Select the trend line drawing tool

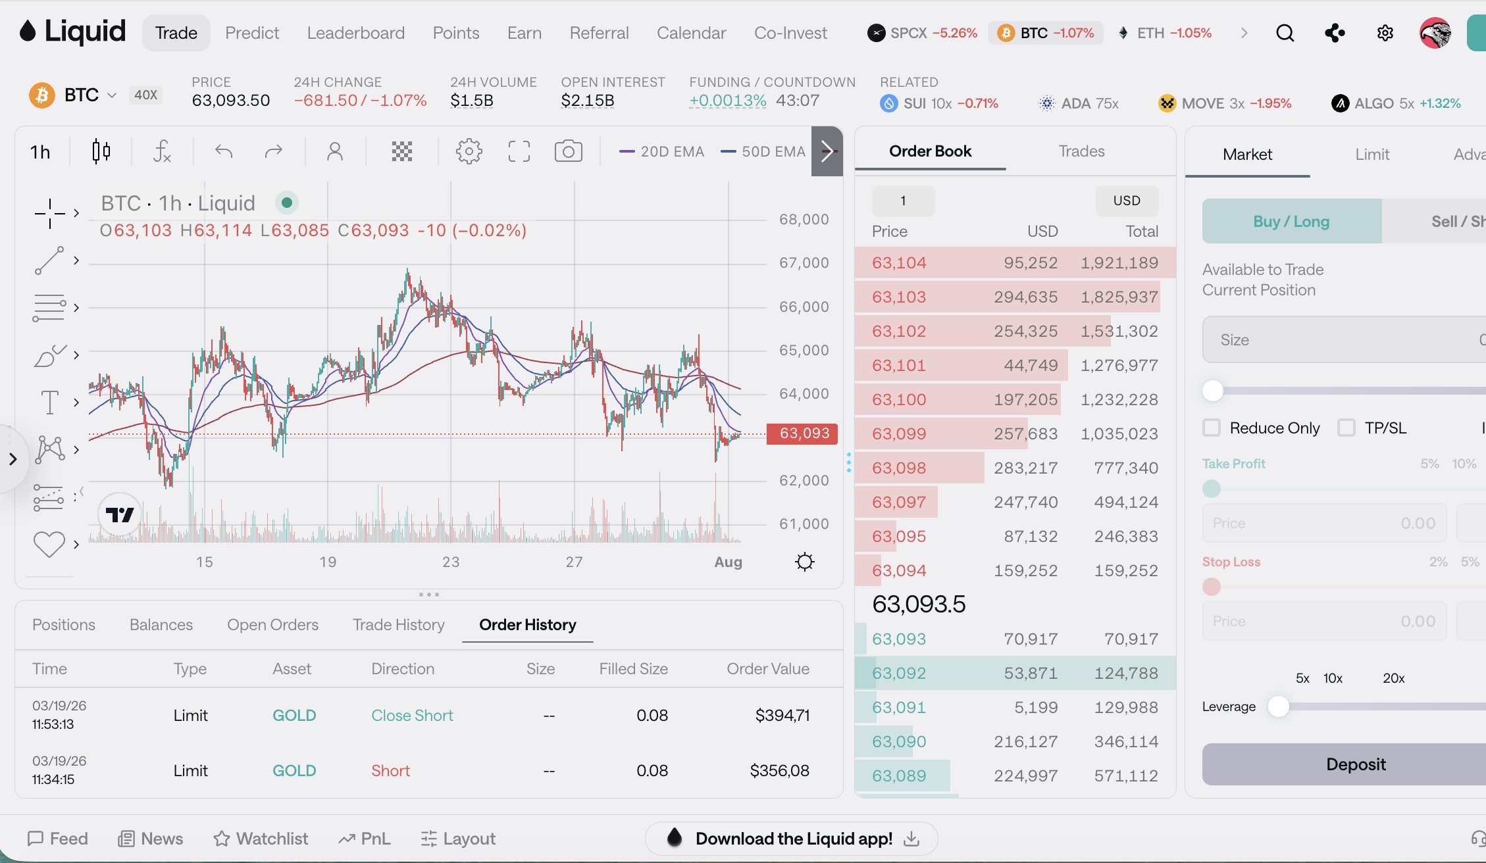[x=50, y=260]
